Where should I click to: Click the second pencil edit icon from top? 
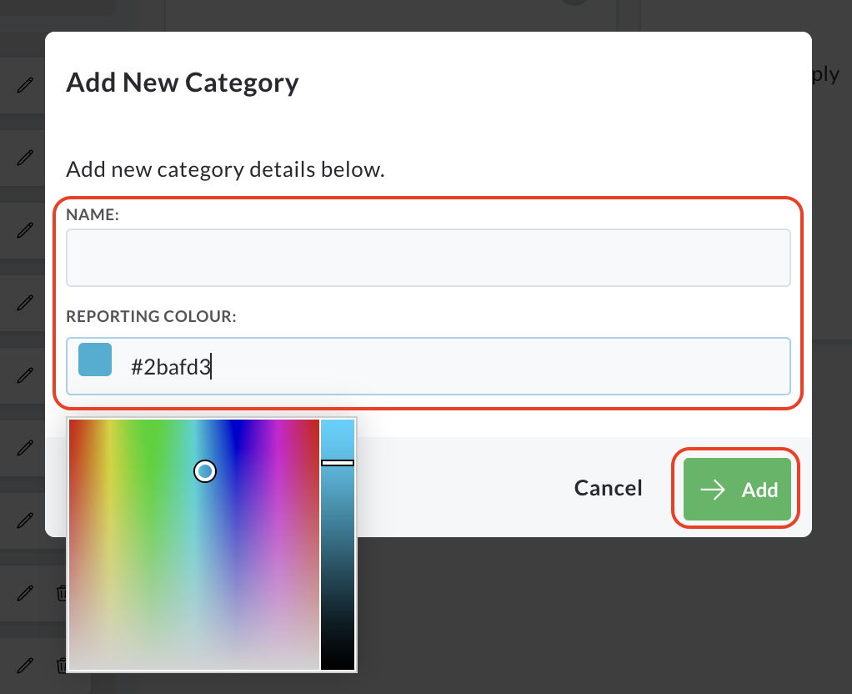point(25,158)
